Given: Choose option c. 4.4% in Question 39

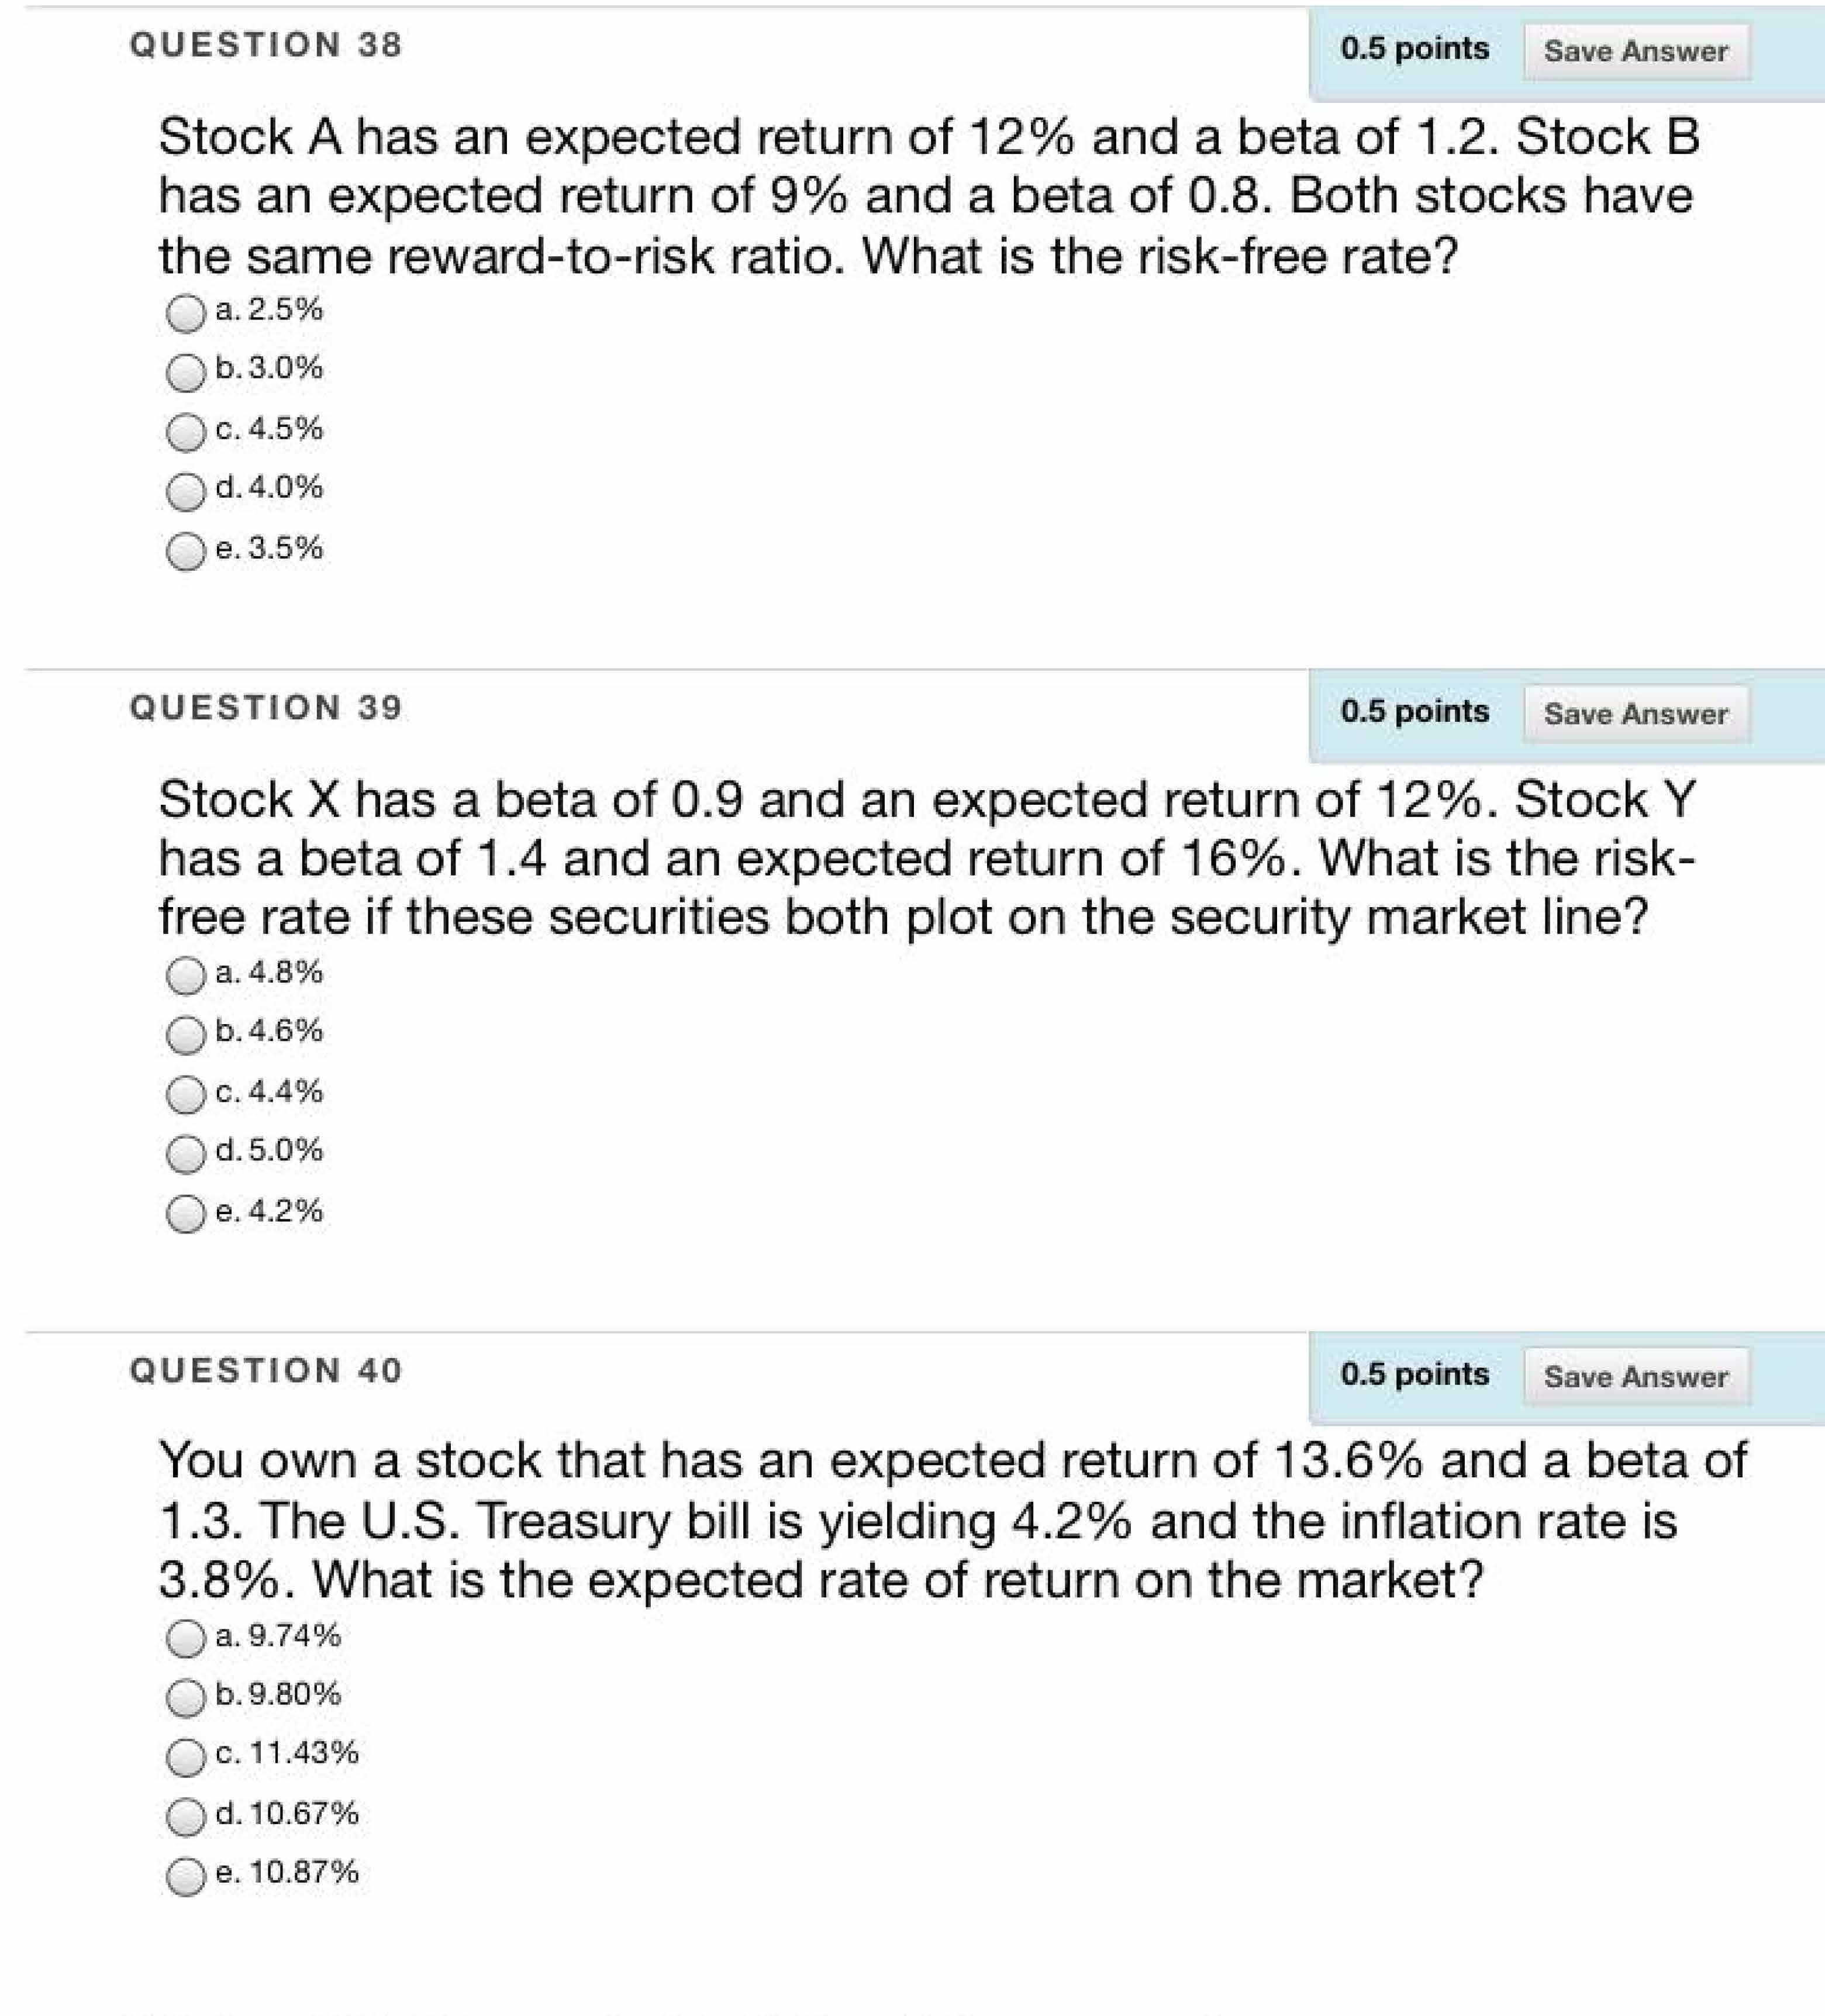Looking at the screenshot, I should tap(185, 1095).
